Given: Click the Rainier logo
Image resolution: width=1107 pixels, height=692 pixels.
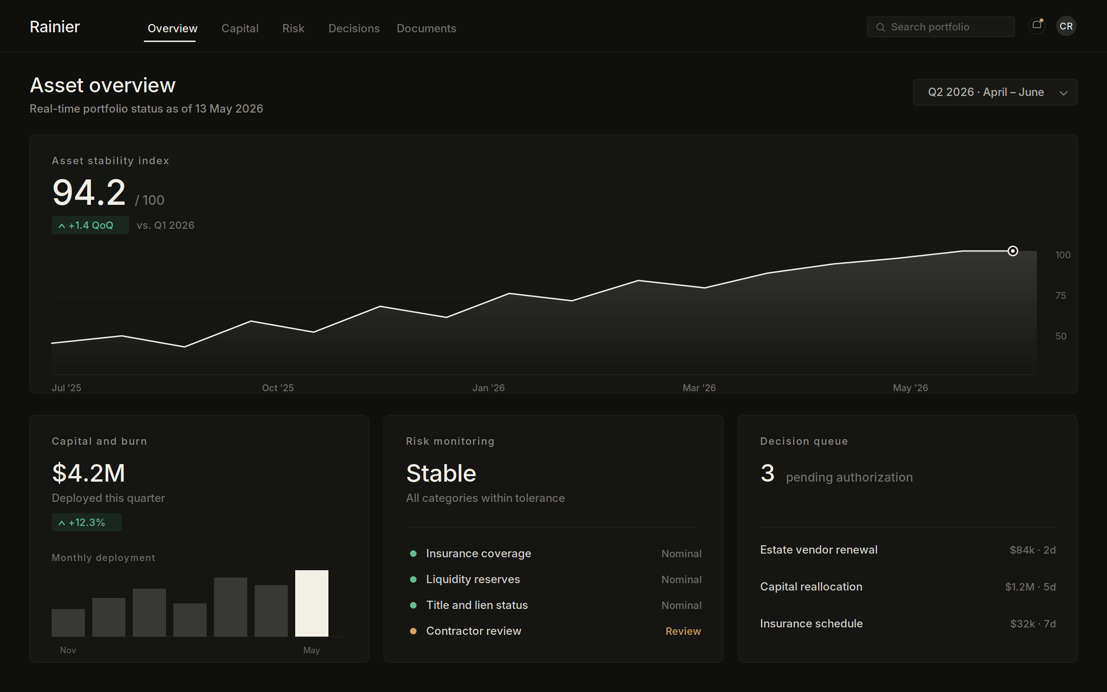Looking at the screenshot, I should (54, 27).
